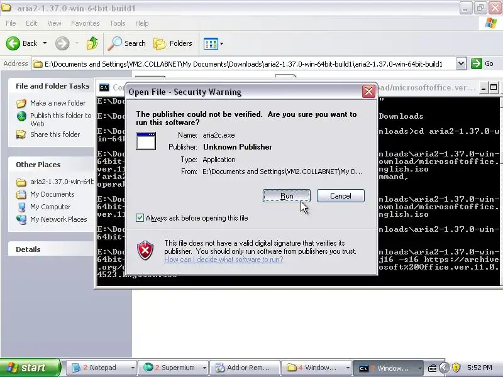Open the Help menu
The height and width of the screenshot is (377, 503).
142,23
